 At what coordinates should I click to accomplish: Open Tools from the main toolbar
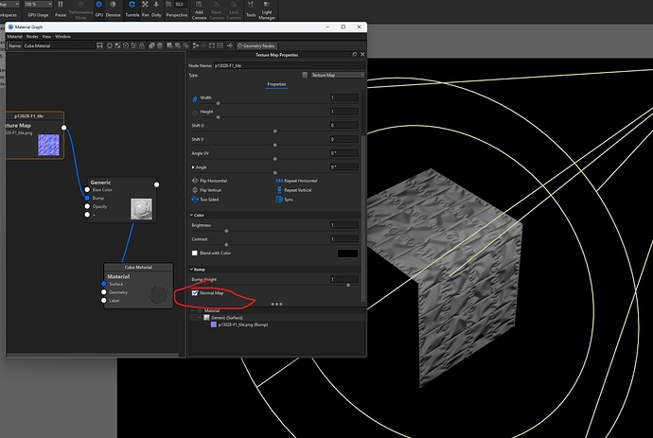(x=251, y=9)
